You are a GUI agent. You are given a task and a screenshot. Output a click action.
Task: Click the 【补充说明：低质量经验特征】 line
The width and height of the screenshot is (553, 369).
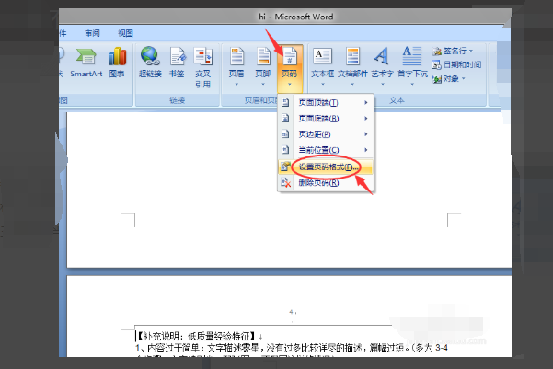click(195, 336)
